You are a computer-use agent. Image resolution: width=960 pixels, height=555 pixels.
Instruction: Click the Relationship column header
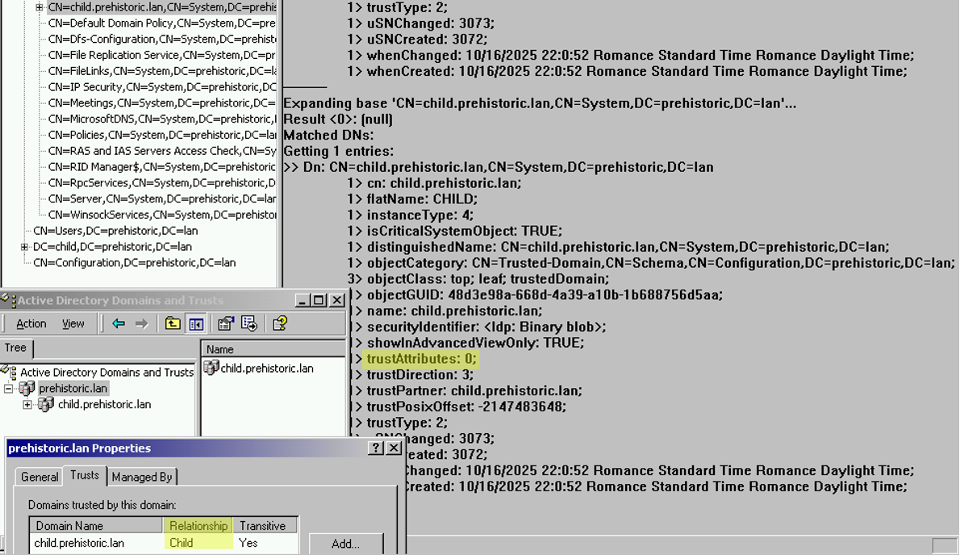(198, 525)
